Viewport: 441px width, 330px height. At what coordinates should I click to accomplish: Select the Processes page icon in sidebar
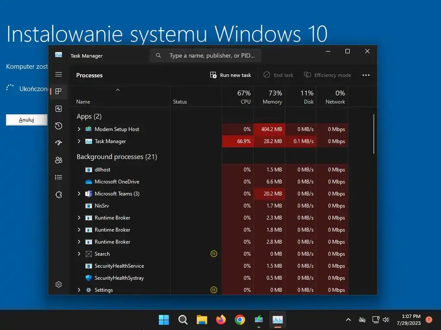pos(59,91)
